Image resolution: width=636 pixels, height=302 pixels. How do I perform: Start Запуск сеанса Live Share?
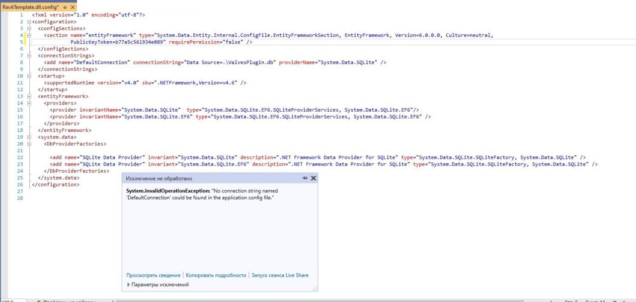coord(280,275)
